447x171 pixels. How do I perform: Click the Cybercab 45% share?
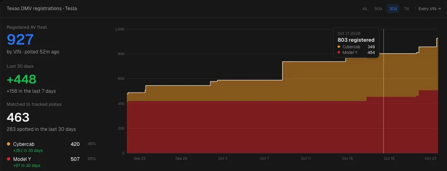[92, 144]
